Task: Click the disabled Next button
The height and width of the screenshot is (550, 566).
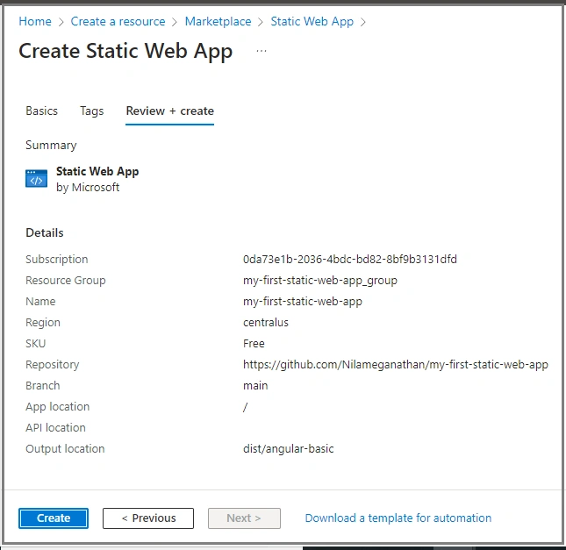Action: pyautogui.click(x=244, y=518)
